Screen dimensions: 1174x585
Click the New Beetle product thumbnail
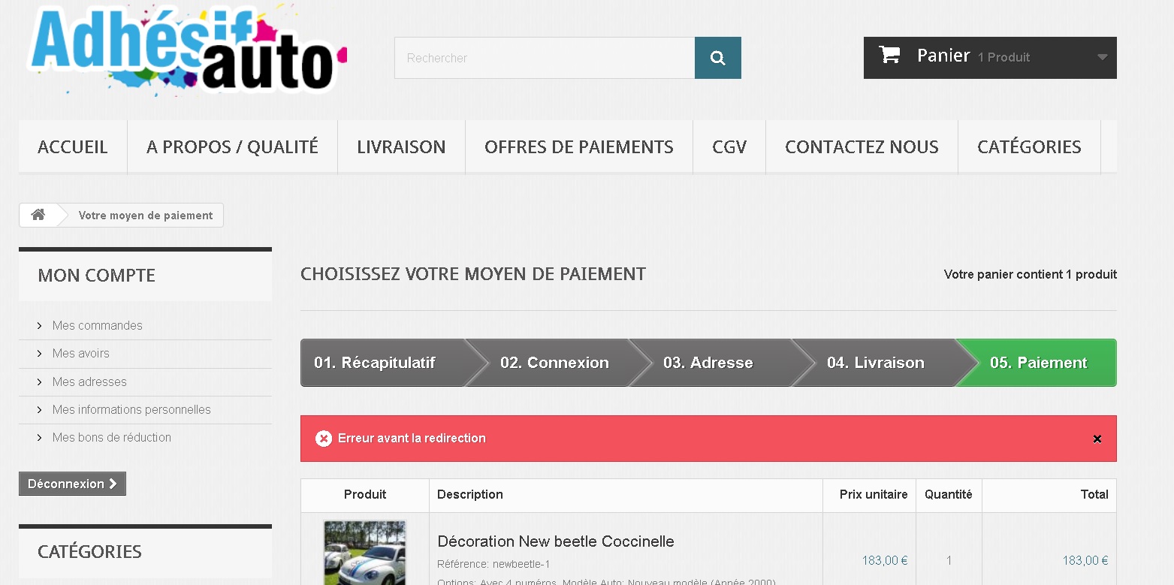pyautogui.click(x=364, y=552)
